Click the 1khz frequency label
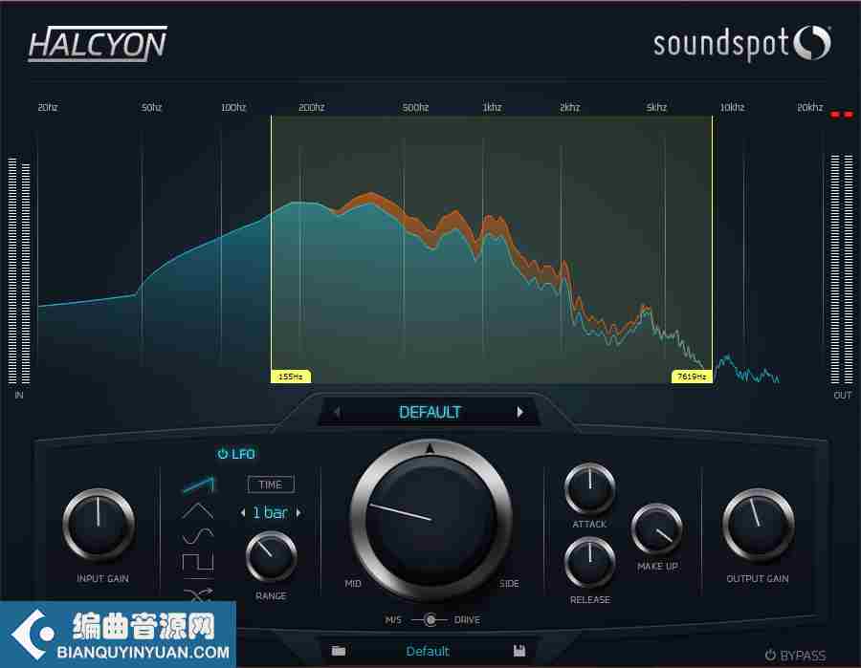The image size is (861, 668). pyautogui.click(x=492, y=107)
